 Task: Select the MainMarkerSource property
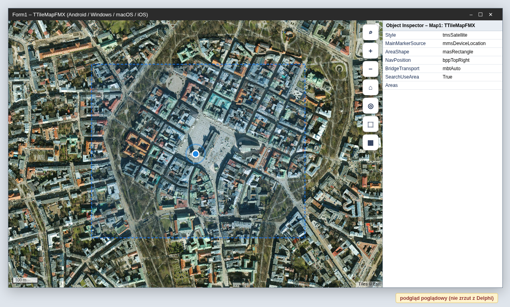(x=405, y=43)
